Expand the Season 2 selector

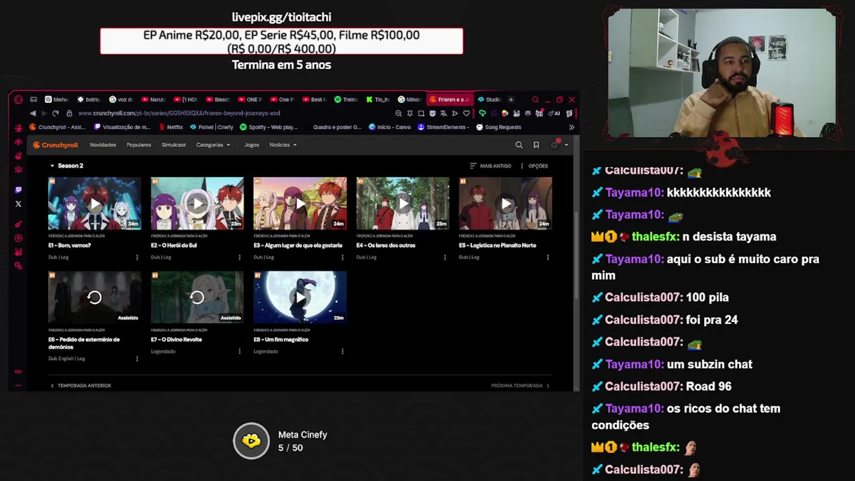67,166
